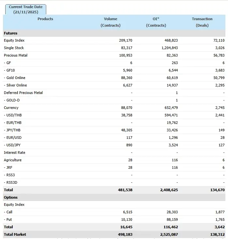228x239 pixels.
Task: Click the Single Stock product row label
Action: click(x=14, y=48)
